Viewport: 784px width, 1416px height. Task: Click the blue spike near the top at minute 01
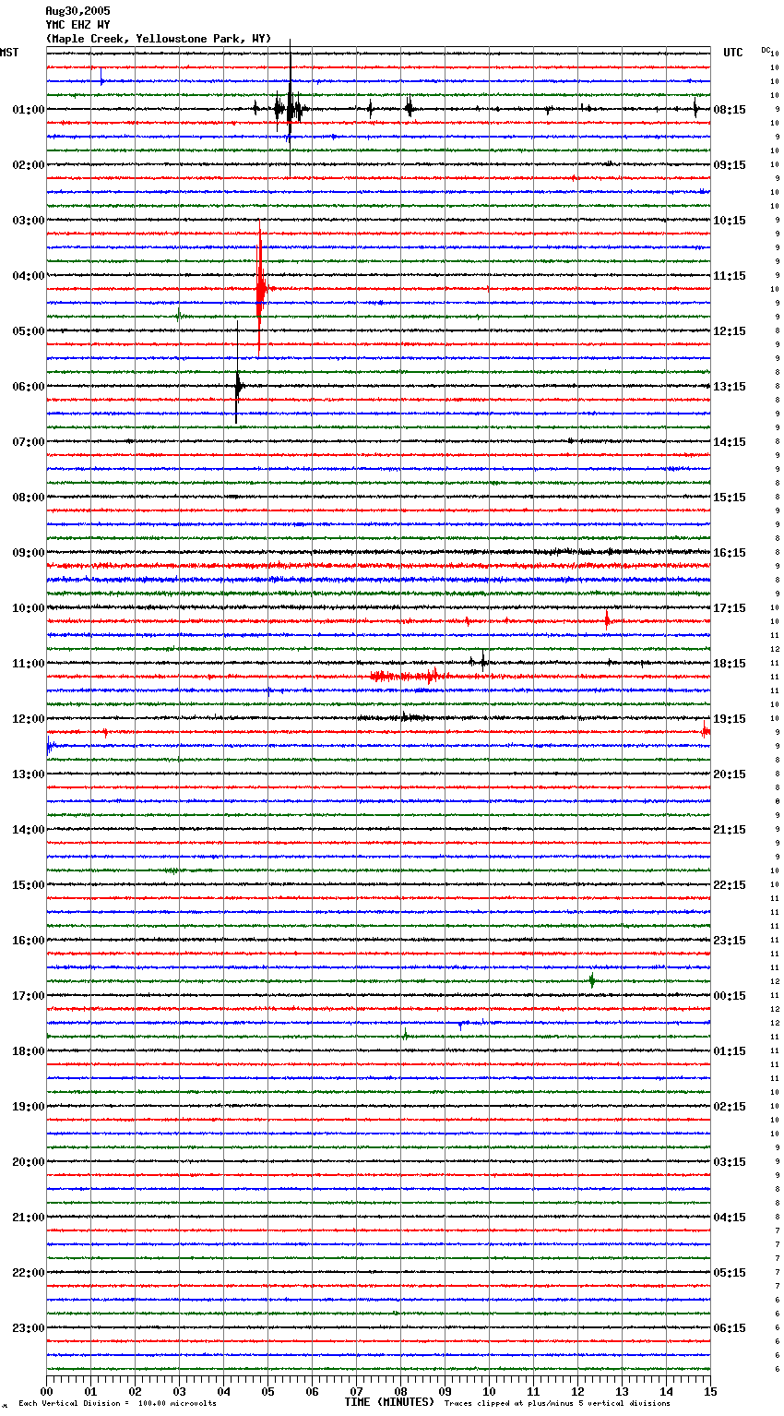click(101, 80)
